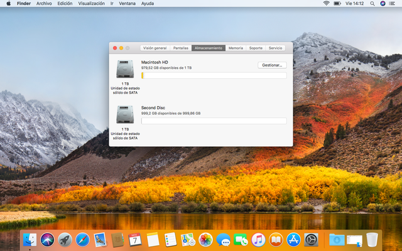Open App Store in Dock
The width and height of the screenshot is (402, 251).
click(293, 240)
